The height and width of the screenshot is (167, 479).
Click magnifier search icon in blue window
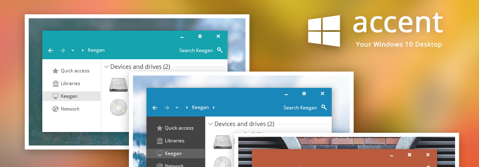(324, 107)
